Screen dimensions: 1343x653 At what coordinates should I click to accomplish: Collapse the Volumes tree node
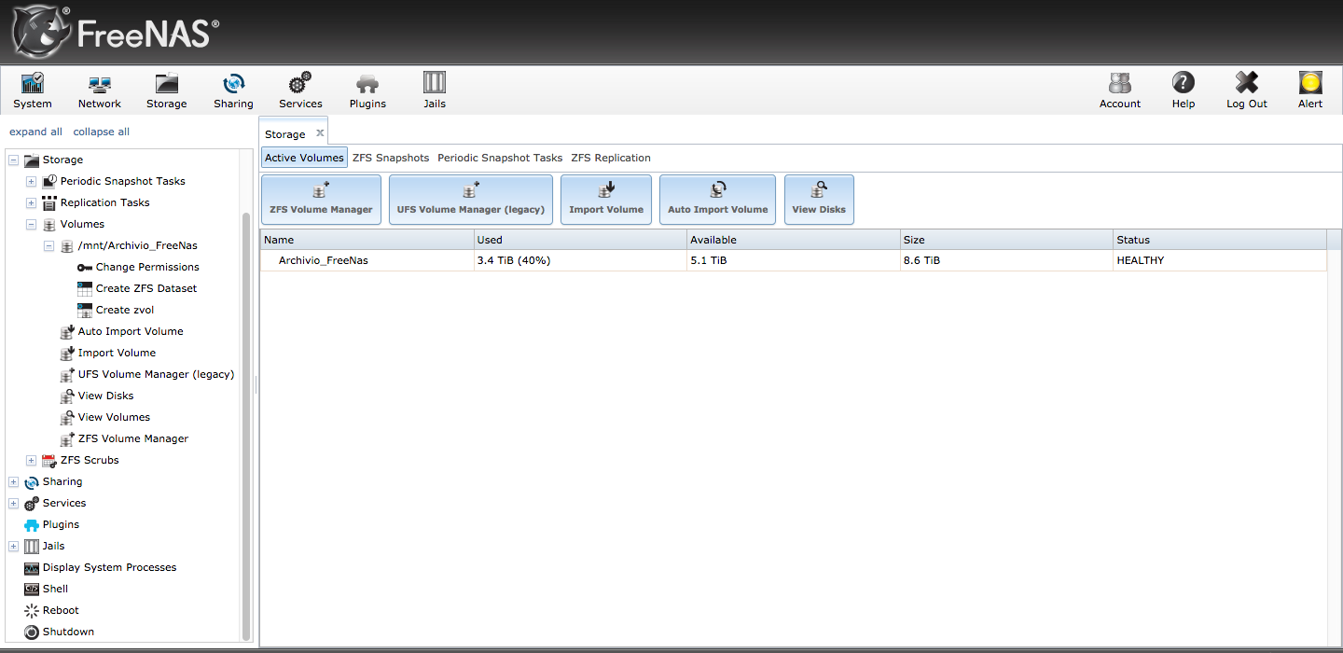(x=31, y=224)
